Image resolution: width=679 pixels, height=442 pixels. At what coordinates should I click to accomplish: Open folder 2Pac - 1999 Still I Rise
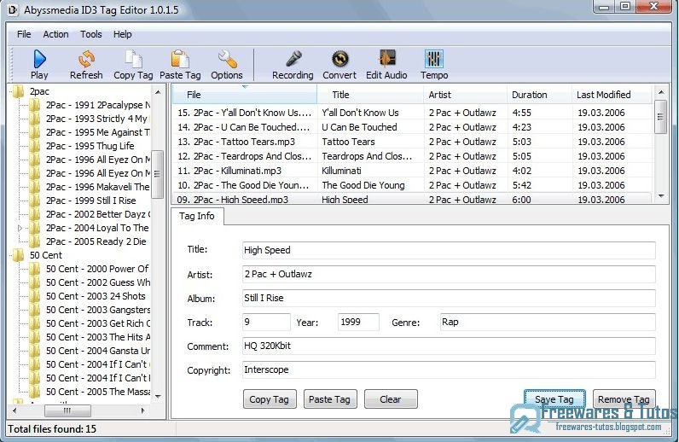tap(91, 201)
